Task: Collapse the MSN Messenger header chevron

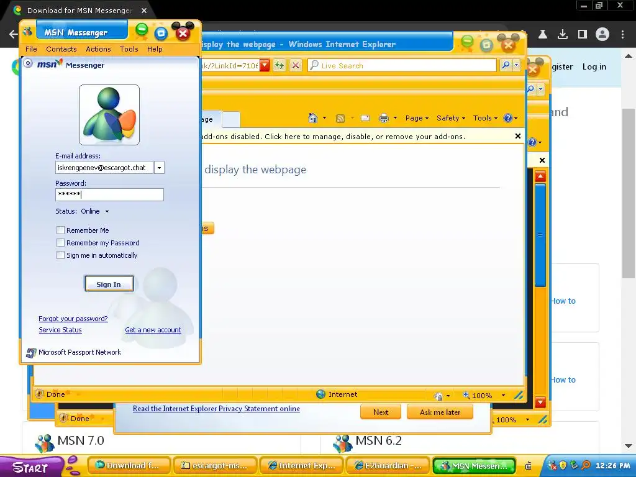Action: [27, 63]
